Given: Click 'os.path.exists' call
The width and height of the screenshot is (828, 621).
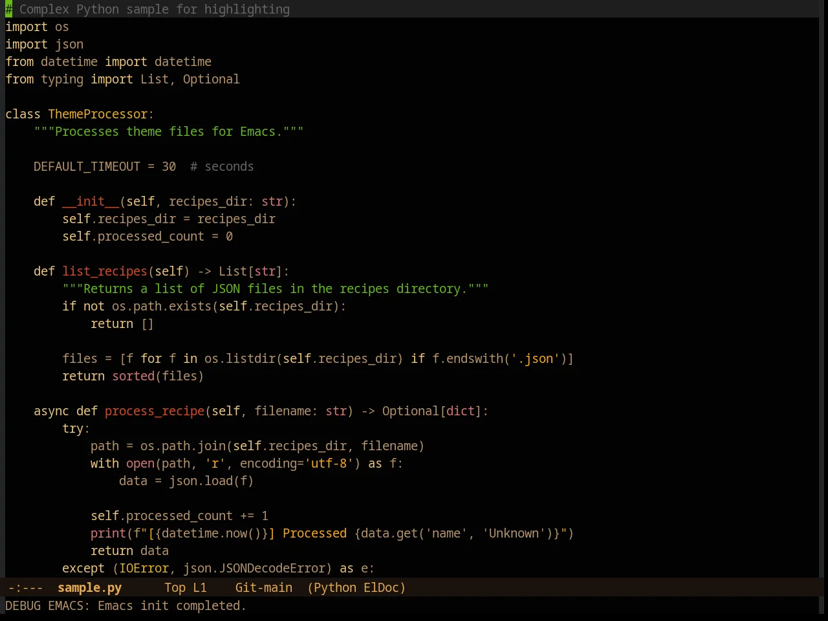Looking at the screenshot, I should [162, 306].
